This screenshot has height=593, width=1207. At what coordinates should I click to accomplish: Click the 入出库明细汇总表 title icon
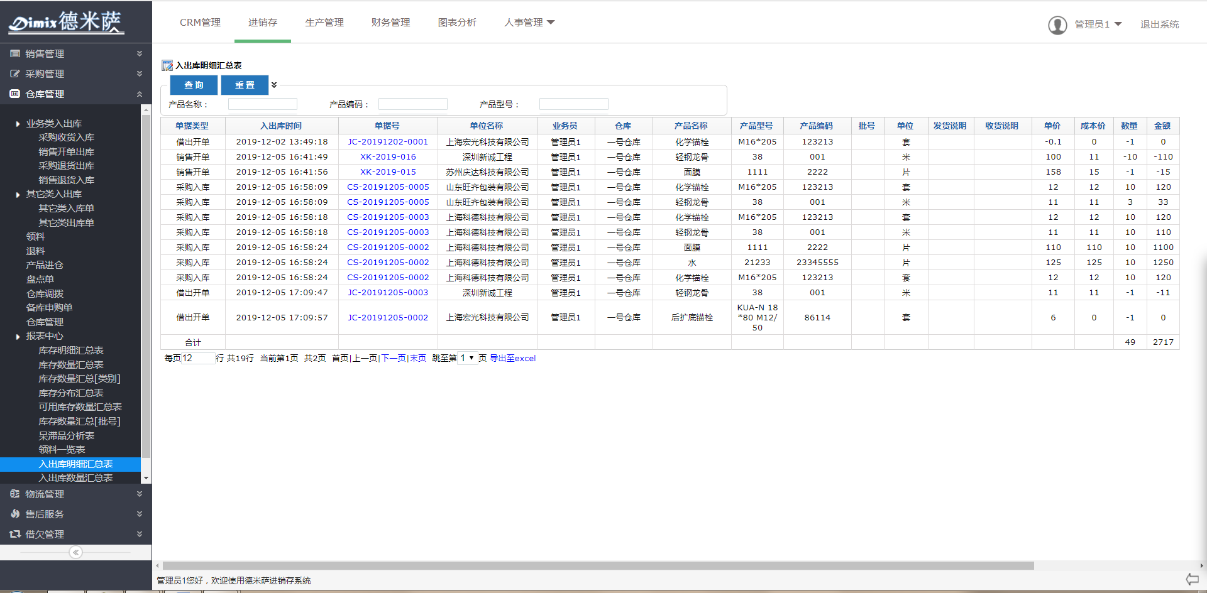click(x=167, y=65)
